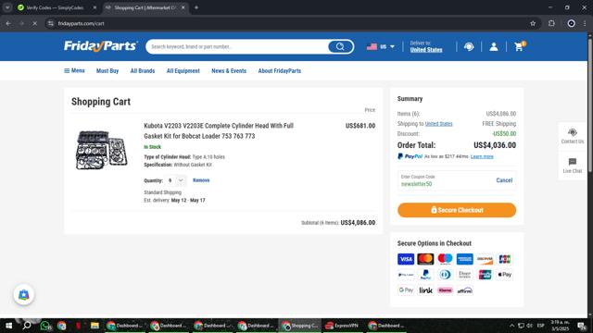The width and height of the screenshot is (593, 333).
Task: Click the Secure Checkout button
Action: click(457, 210)
